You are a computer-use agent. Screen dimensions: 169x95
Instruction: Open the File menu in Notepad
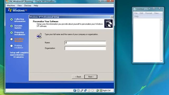[136, 13]
